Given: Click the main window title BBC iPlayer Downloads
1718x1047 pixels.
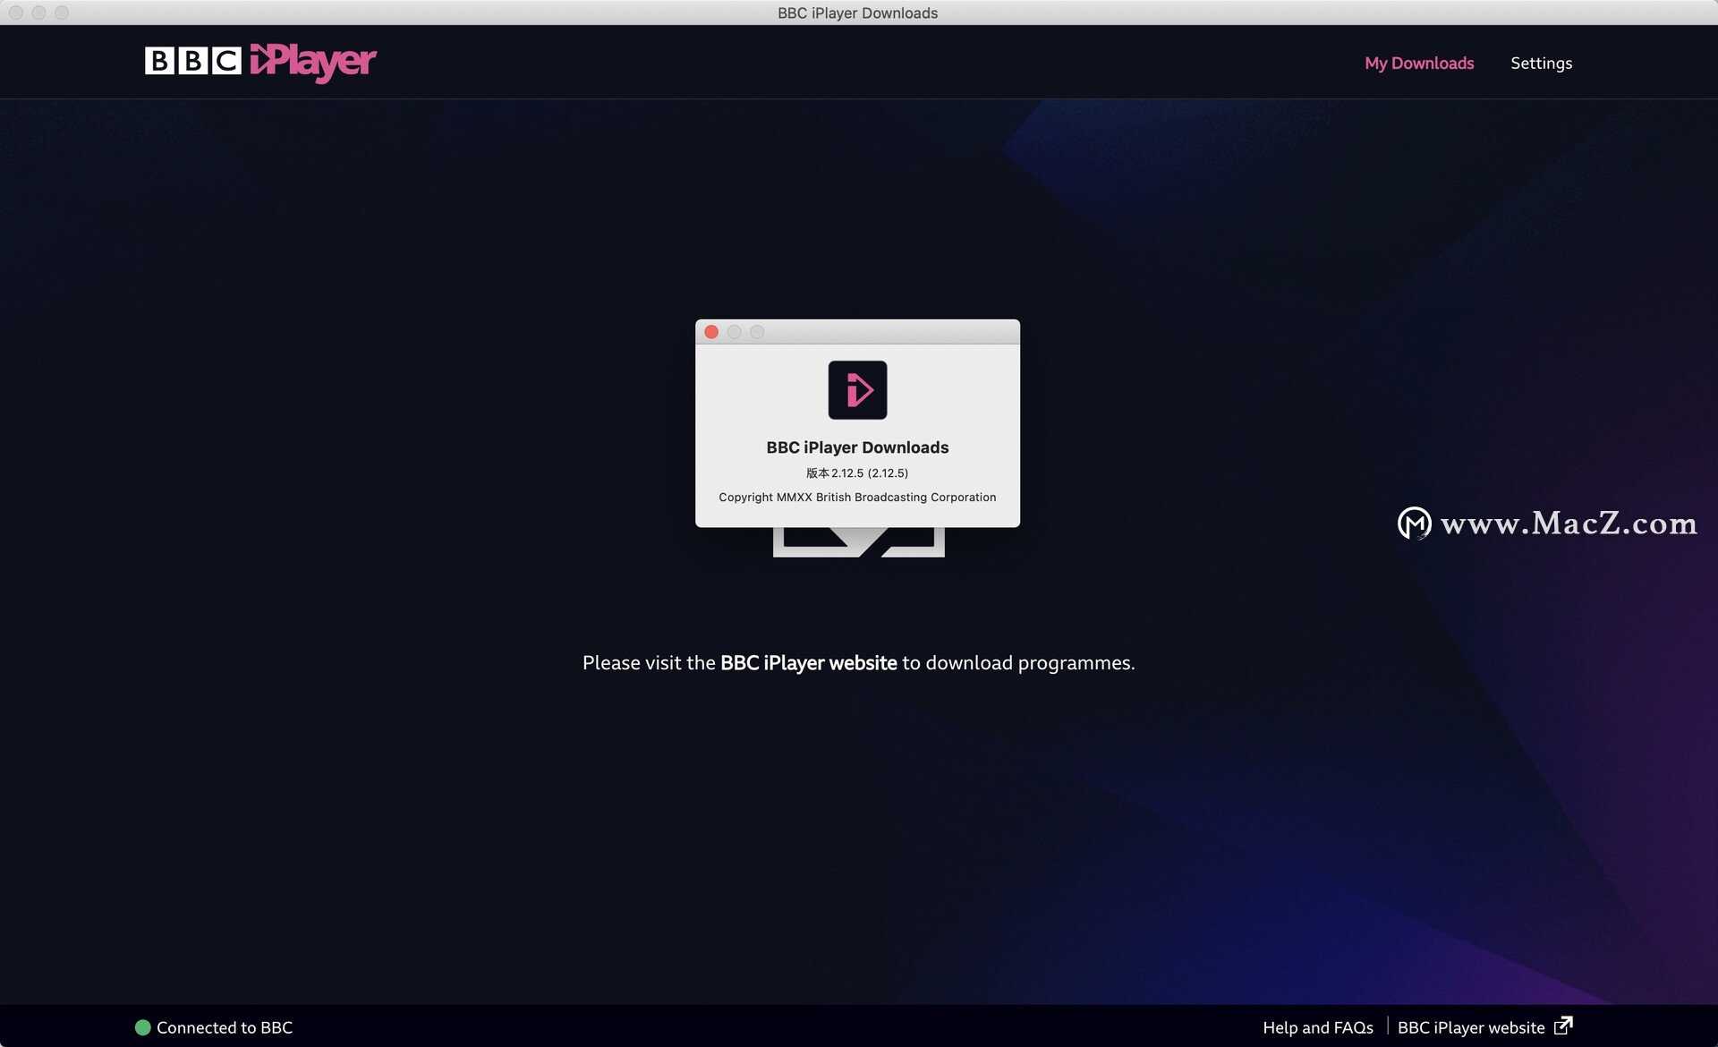Looking at the screenshot, I should tap(857, 13).
